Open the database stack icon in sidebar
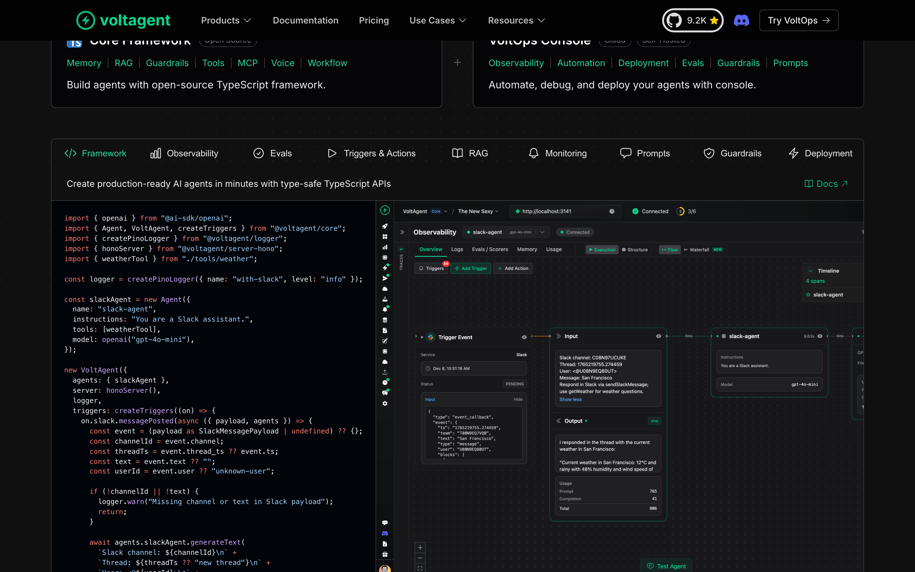The width and height of the screenshot is (915, 572). (x=385, y=320)
